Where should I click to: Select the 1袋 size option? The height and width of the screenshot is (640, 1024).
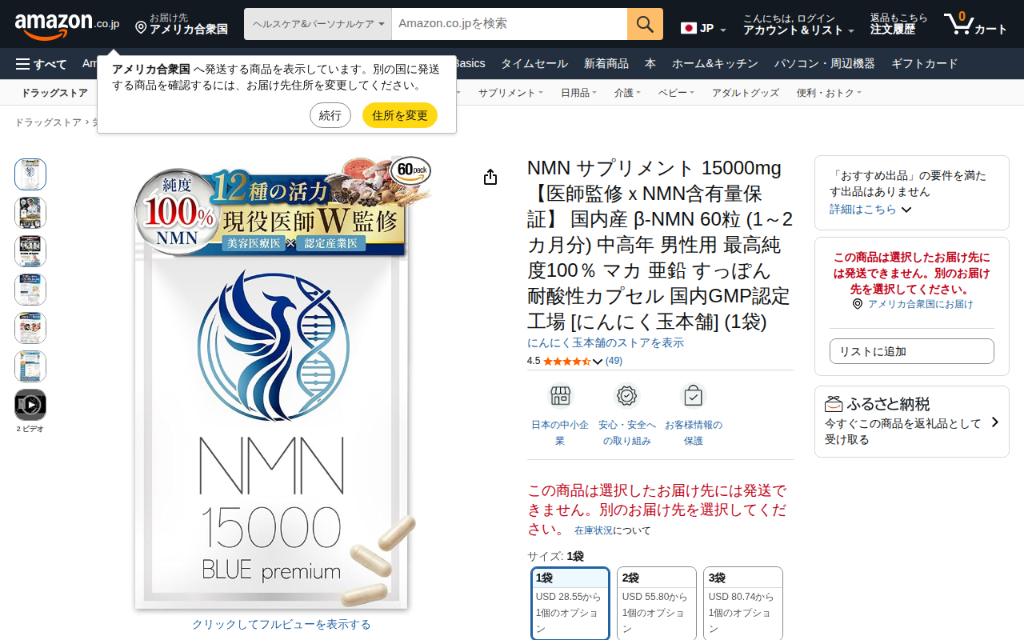(x=570, y=604)
